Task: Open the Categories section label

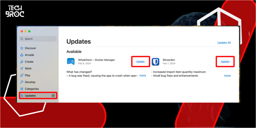Action: [x=32, y=89]
